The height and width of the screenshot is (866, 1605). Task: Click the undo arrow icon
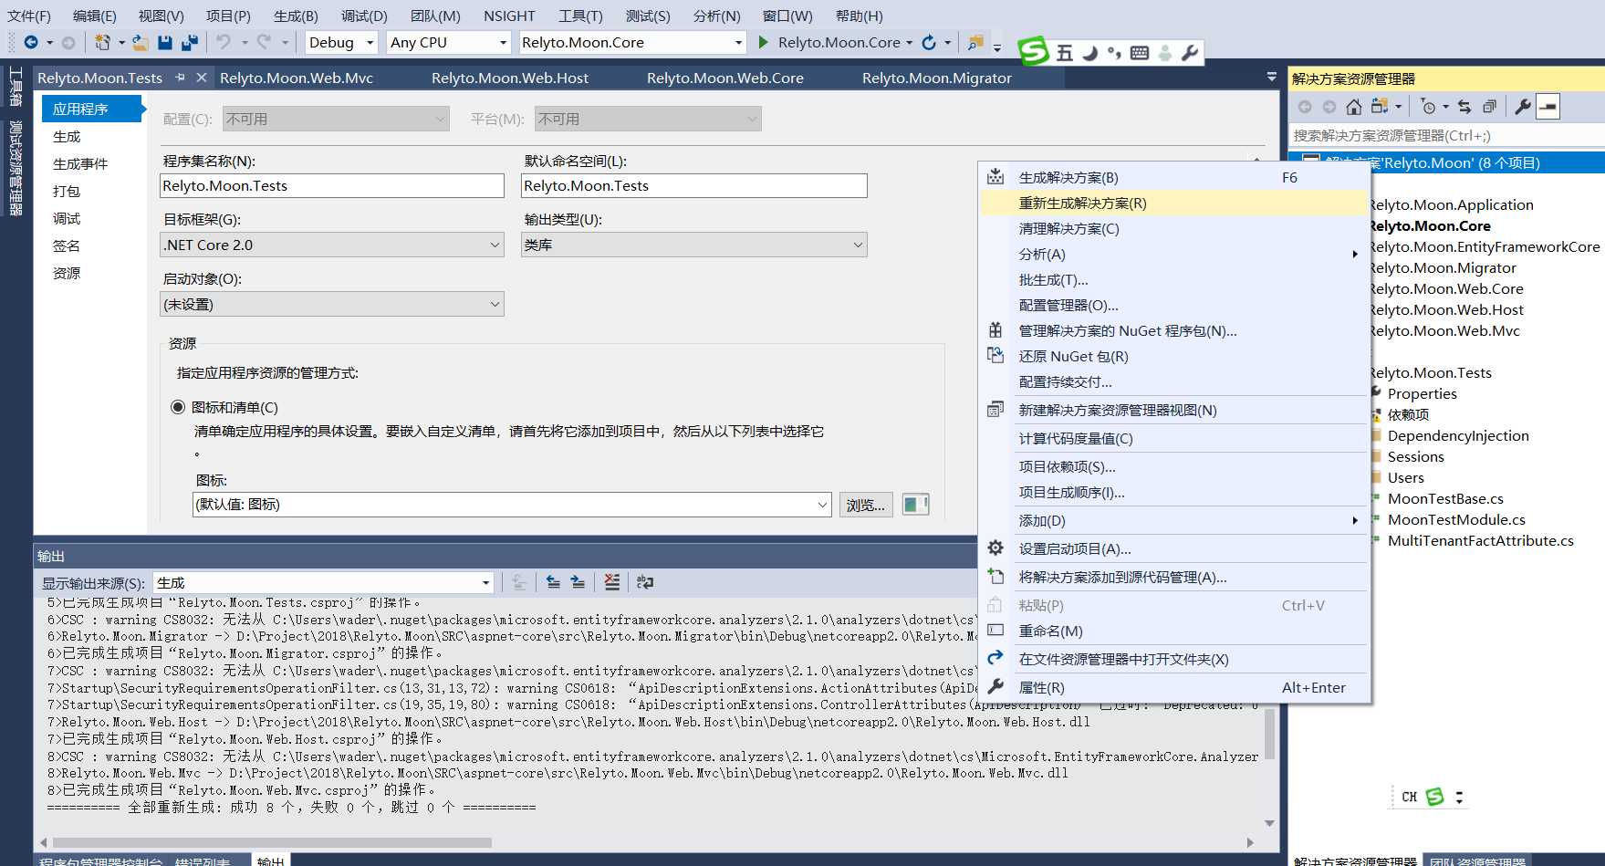coord(224,42)
